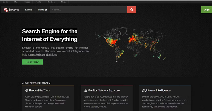
Task: Switch to the Maps tab
Action: point(16,2)
